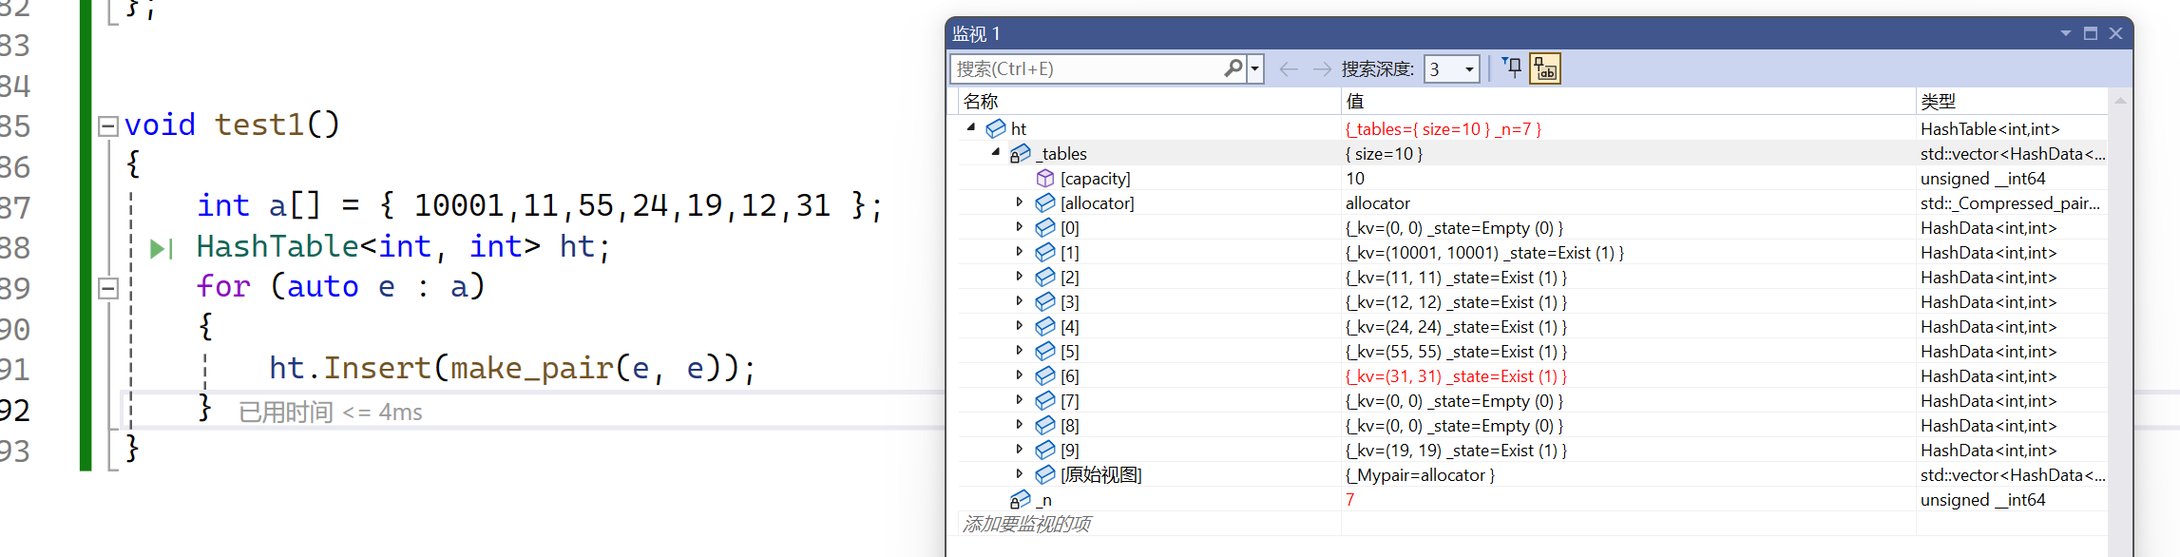This screenshot has width=2180, height=557.
Task: Click the type text unsigned __int64 of [capacity]
Action: click(x=1982, y=178)
